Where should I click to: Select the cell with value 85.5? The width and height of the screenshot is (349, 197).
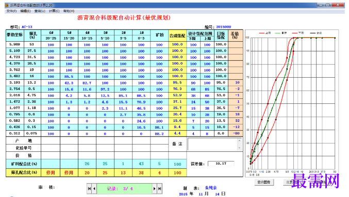point(69,77)
